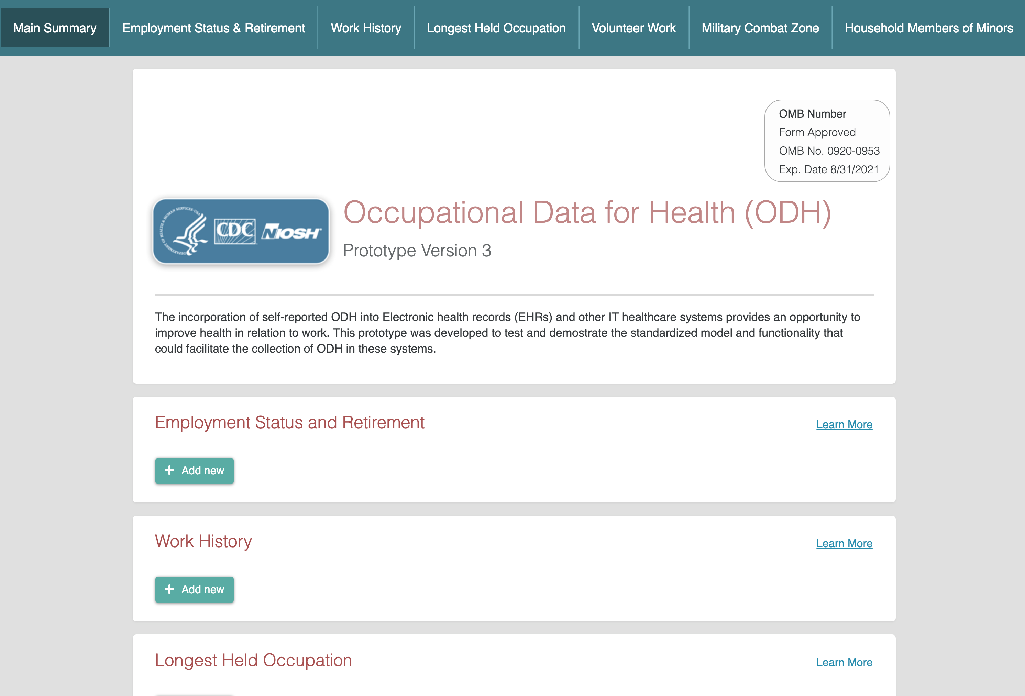Go to the Work History tab
Viewport: 1025px width, 696px height.
pos(366,28)
